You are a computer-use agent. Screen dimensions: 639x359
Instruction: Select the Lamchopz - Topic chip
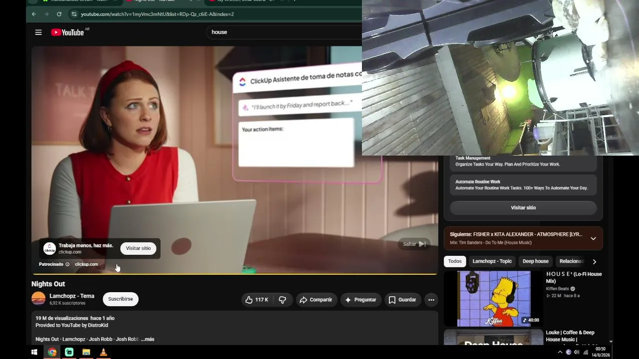click(492, 261)
